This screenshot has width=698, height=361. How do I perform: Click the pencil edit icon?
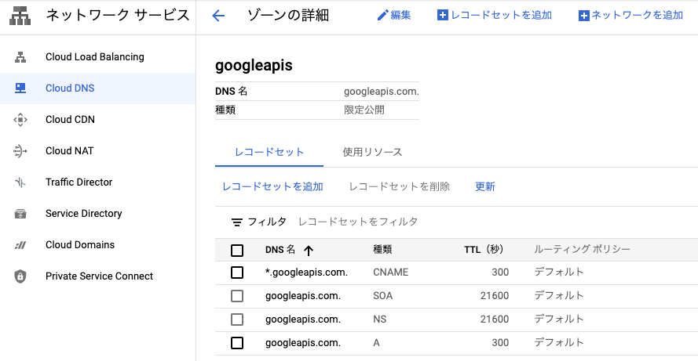click(x=382, y=16)
